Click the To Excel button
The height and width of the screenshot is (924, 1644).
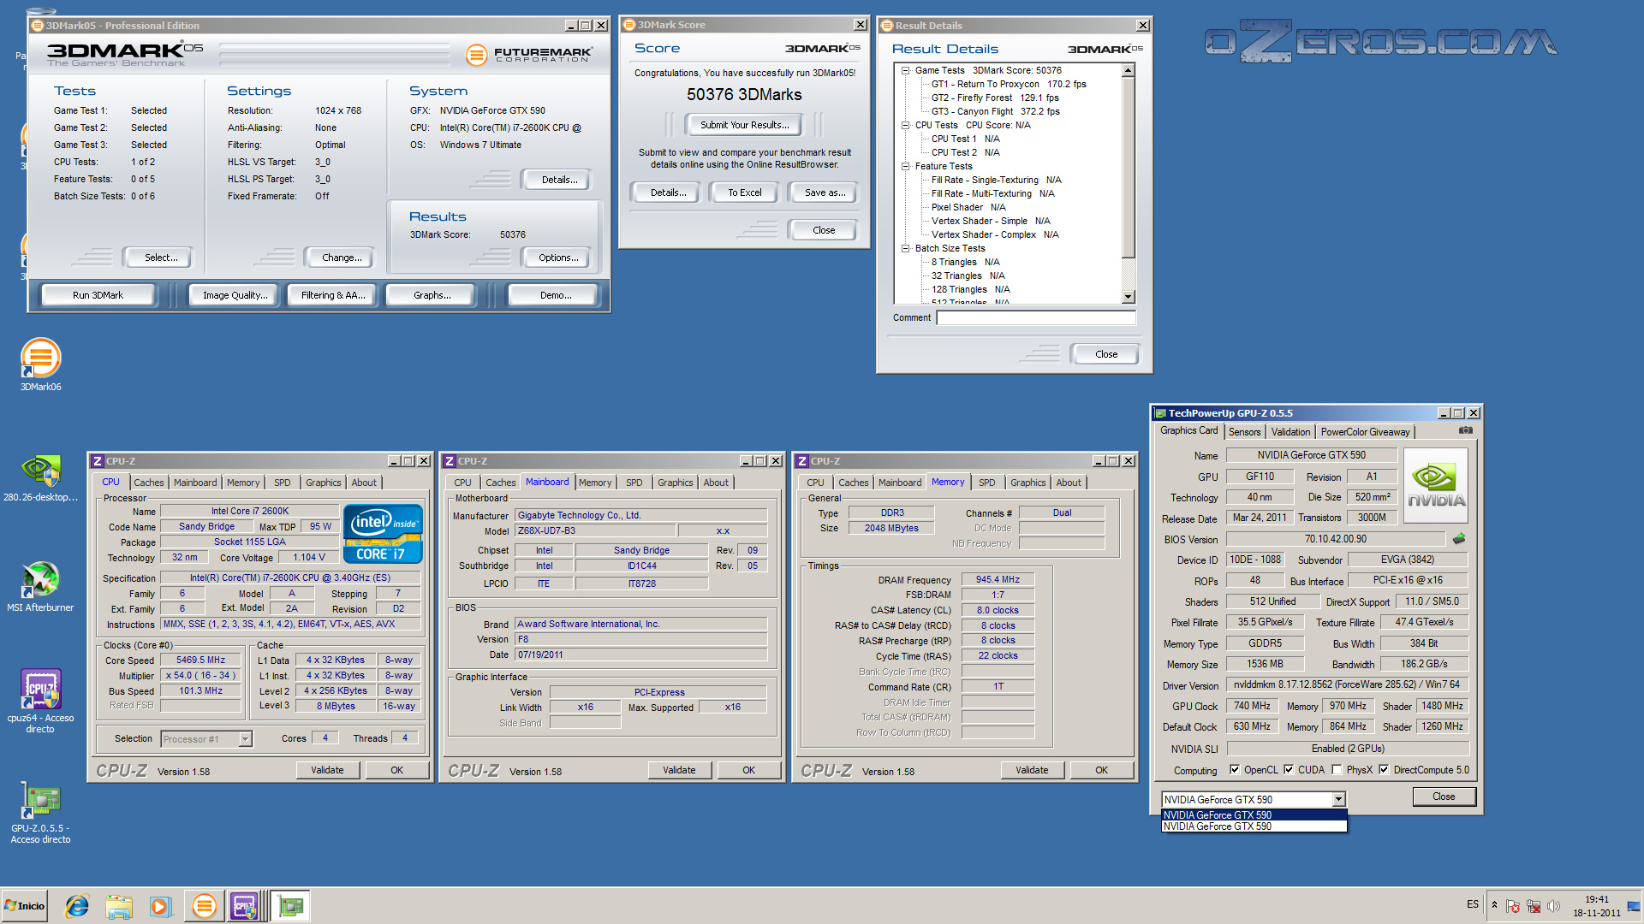click(x=745, y=192)
